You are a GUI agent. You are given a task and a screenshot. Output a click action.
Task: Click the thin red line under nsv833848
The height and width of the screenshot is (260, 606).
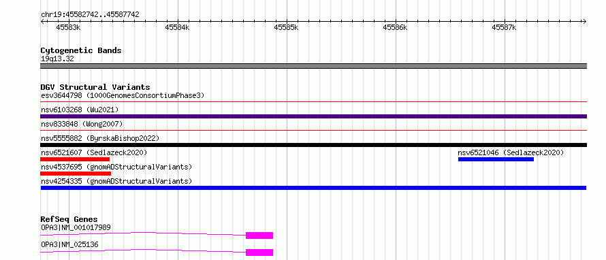314,131
